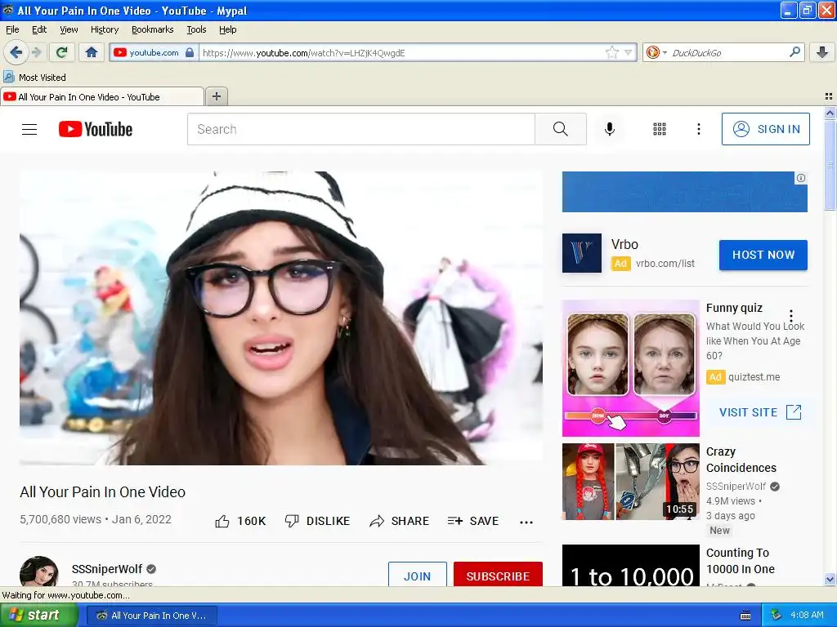Go to the browser Home icon

pyautogui.click(x=92, y=52)
